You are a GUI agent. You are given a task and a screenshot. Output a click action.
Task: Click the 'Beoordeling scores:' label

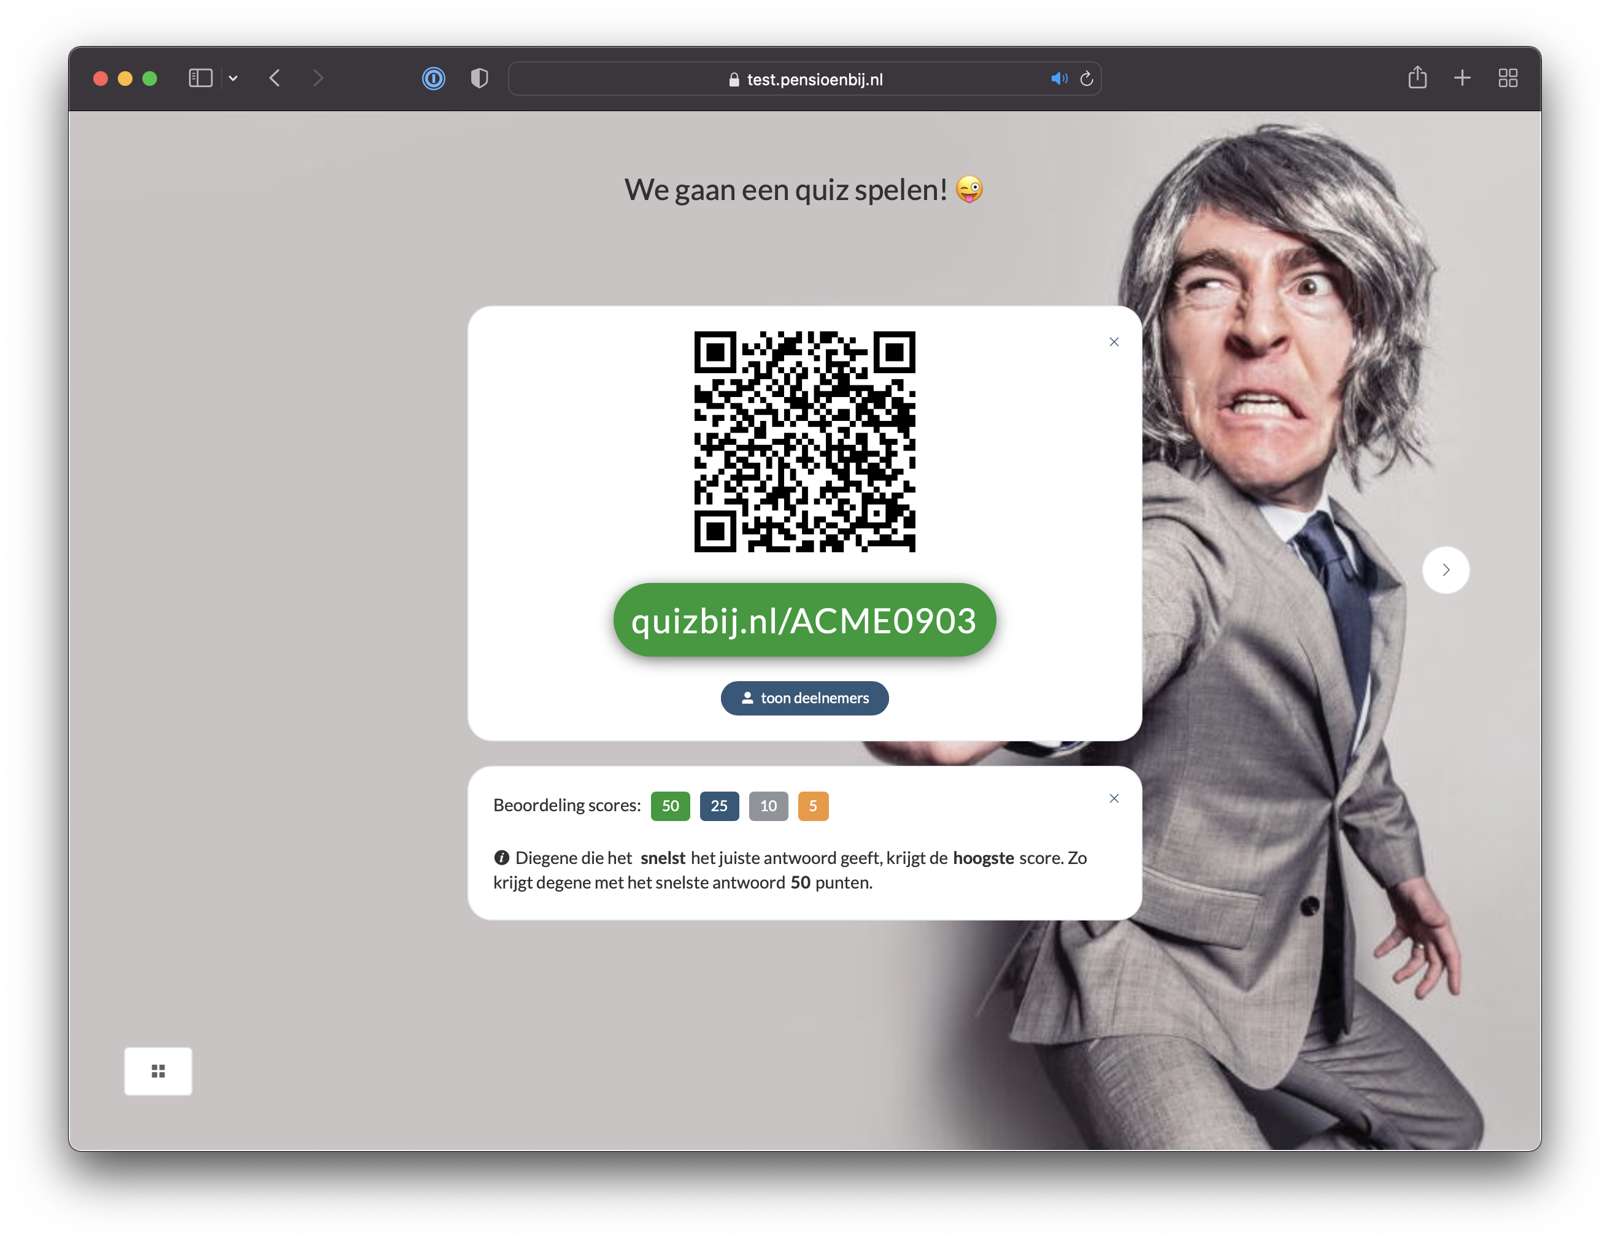[567, 805]
